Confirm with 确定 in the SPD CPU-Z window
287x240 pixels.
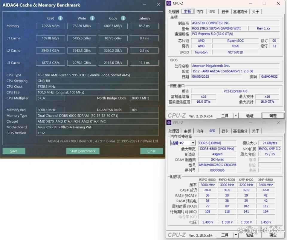point(273,235)
